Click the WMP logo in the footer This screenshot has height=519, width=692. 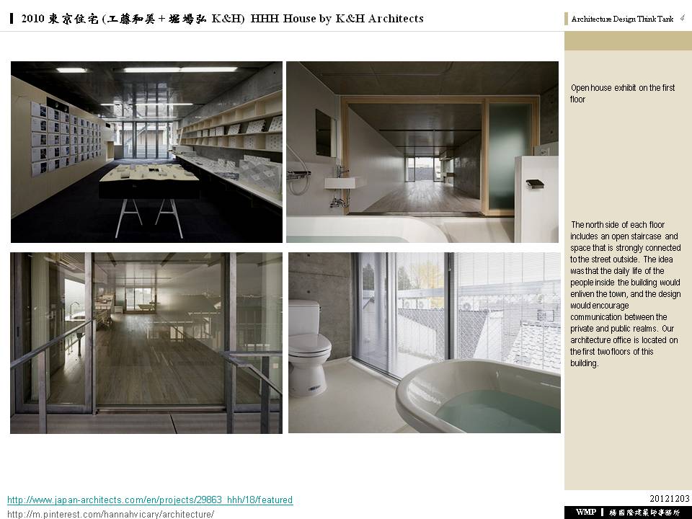pos(585,512)
